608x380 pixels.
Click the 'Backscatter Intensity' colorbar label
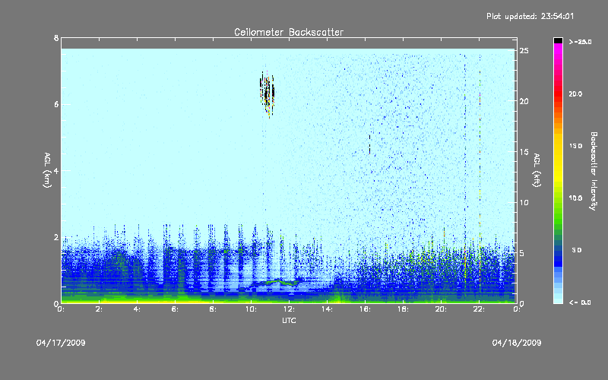point(594,171)
